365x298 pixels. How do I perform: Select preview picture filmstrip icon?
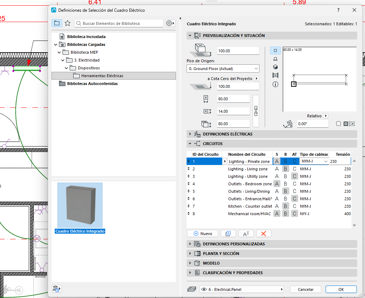tap(275, 75)
